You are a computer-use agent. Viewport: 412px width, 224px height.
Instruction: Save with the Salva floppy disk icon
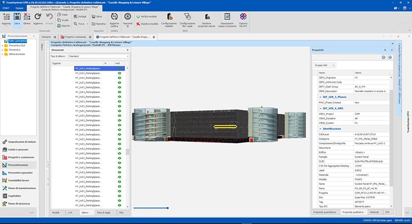17,17
